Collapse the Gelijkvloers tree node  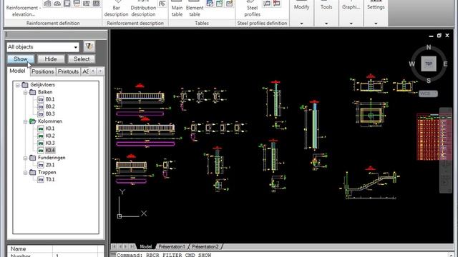coord(18,85)
